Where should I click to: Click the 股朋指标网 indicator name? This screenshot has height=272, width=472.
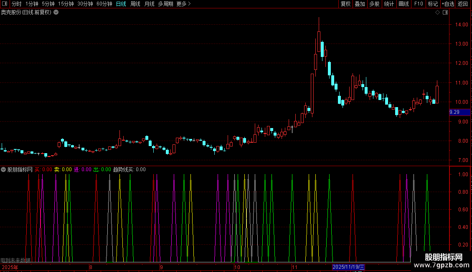click(20, 169)
